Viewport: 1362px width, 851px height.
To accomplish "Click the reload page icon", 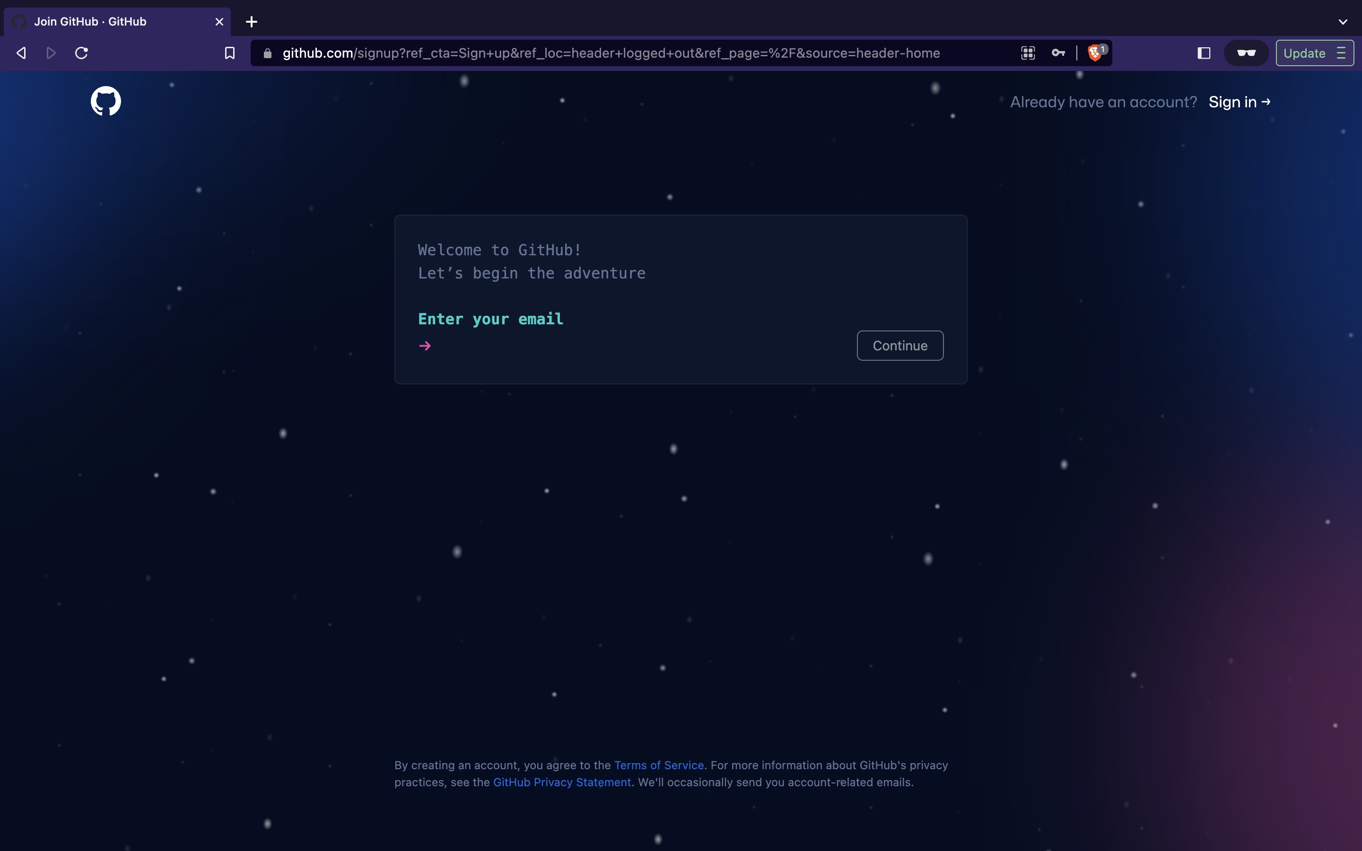I will click(81, 53).
